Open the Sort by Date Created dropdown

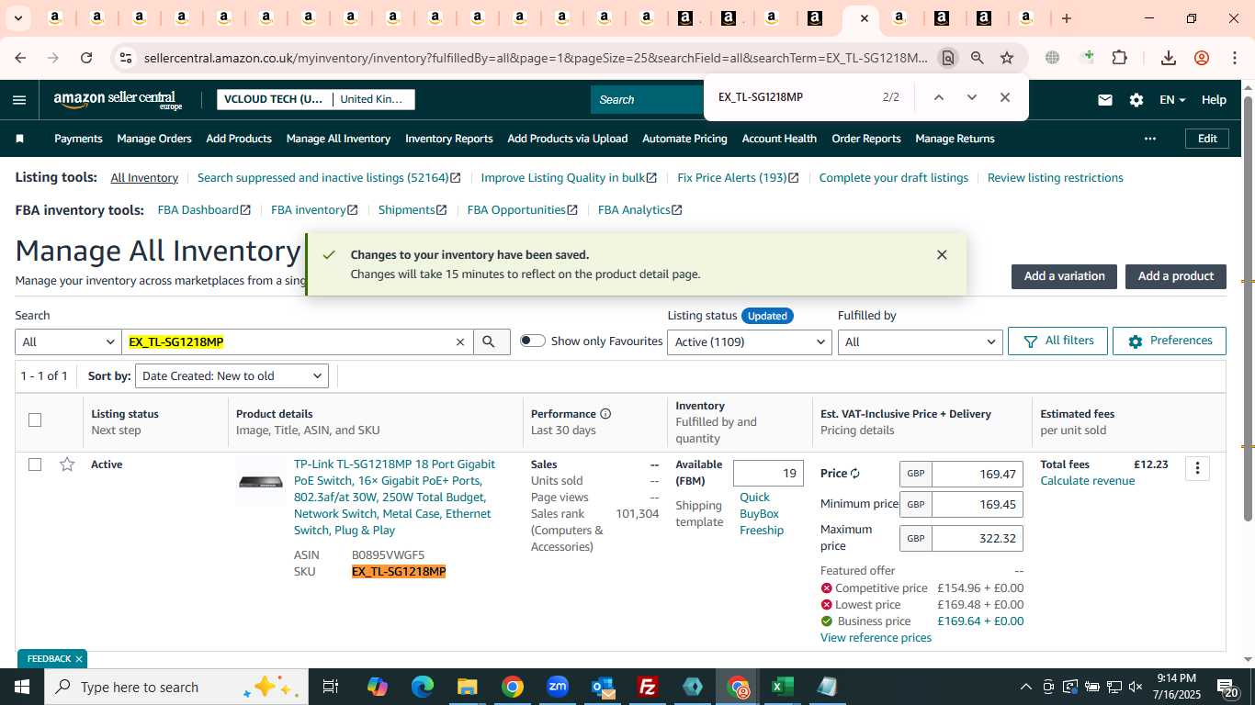[232, 376]
